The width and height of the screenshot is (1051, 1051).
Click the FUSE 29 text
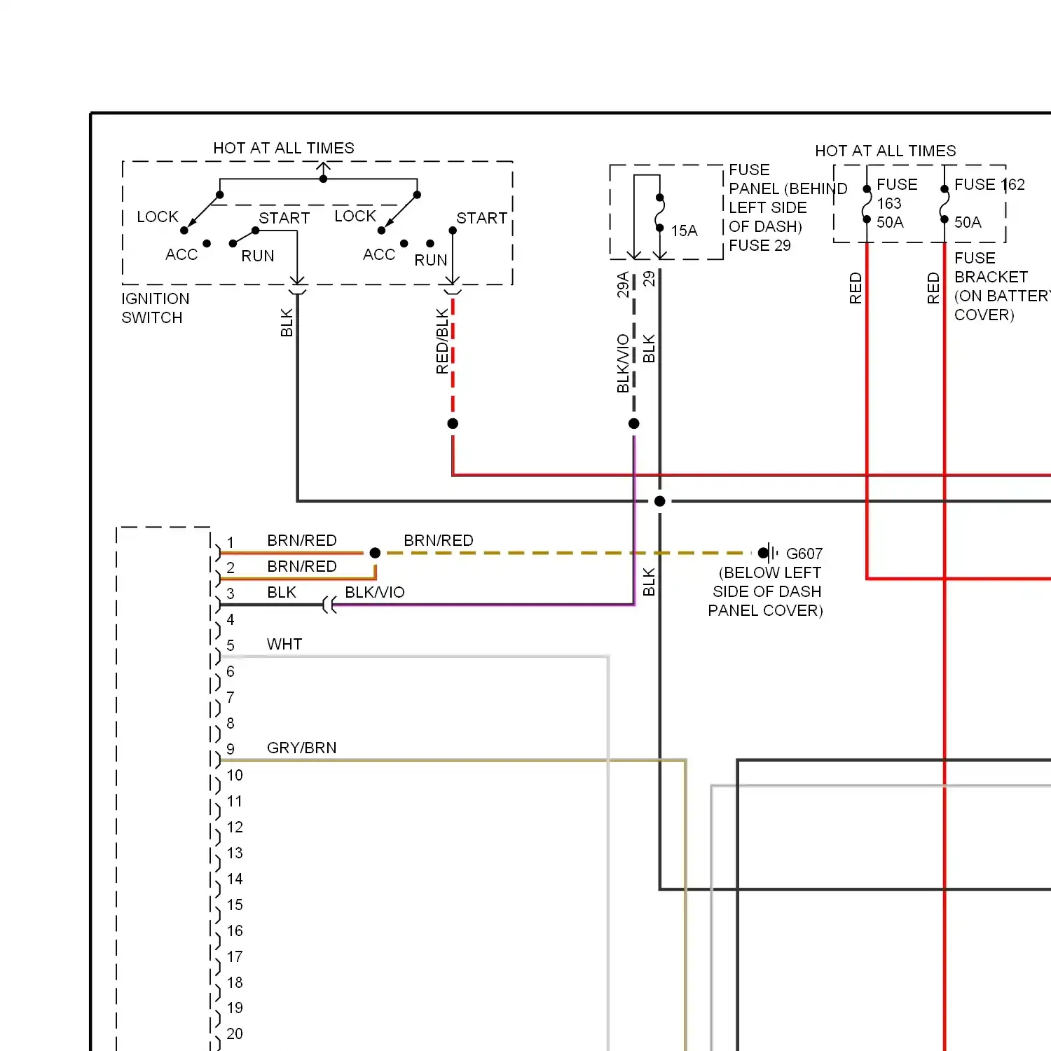[760, 245]
